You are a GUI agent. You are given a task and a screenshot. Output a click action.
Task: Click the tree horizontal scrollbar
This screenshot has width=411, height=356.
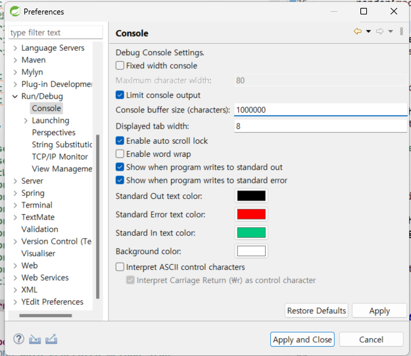pos(45,315)
